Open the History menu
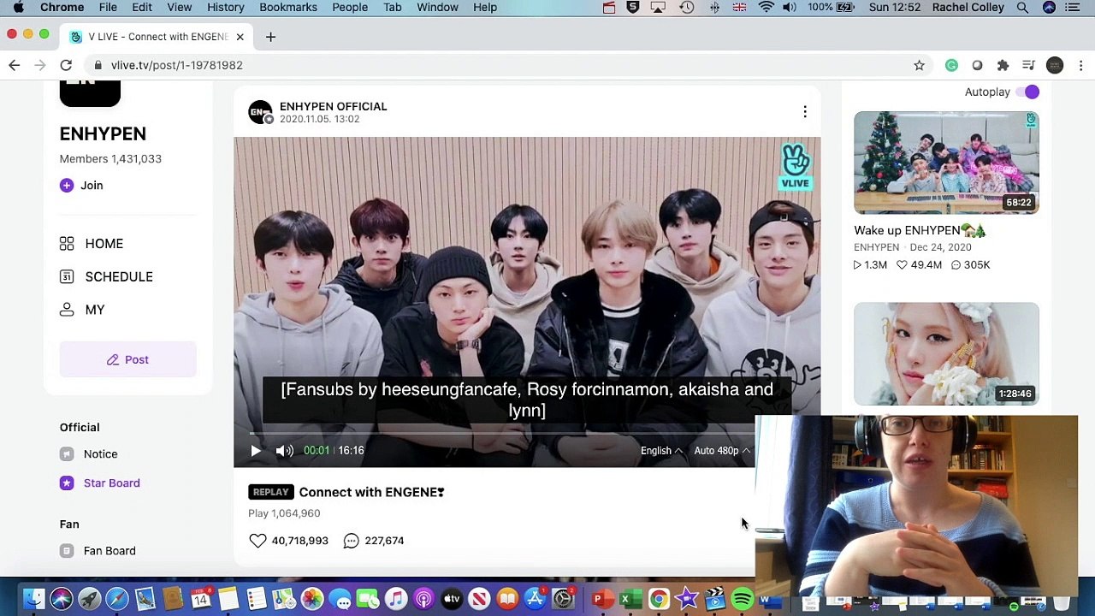The image size is (1095, 616). tap(226, 7)
